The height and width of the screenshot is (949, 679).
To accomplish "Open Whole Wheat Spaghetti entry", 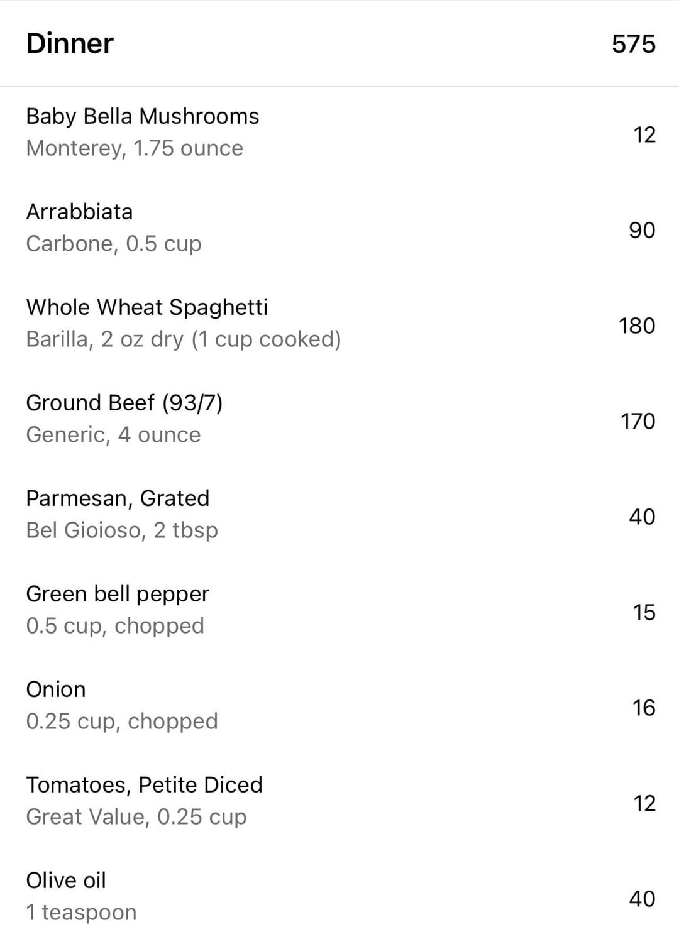I will pos(339,324).
